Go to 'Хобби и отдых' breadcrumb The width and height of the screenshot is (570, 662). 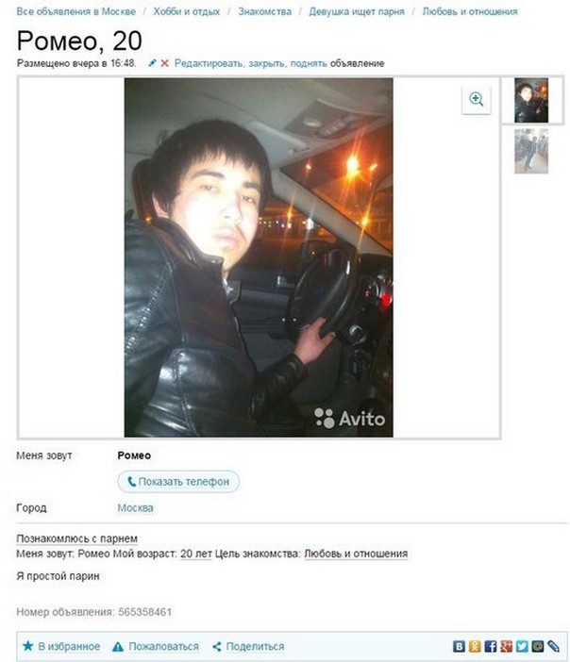click(x=186, y=11)
